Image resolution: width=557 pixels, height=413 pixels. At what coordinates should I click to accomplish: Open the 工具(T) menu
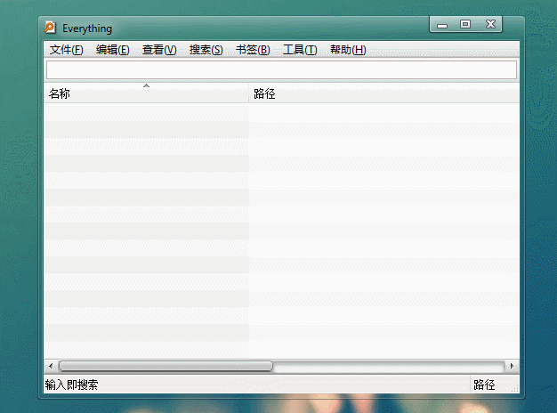click(x=300, y=50)
